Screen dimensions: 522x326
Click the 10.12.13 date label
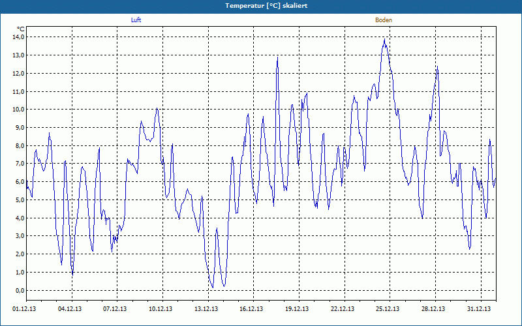(161, 308)
